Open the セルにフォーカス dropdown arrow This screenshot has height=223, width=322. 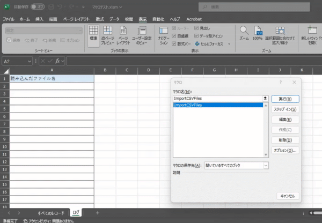tap(229, 44)
